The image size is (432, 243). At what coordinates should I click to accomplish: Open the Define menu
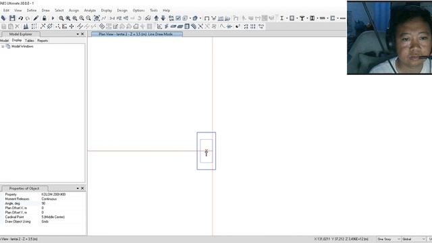click(32, 11)
